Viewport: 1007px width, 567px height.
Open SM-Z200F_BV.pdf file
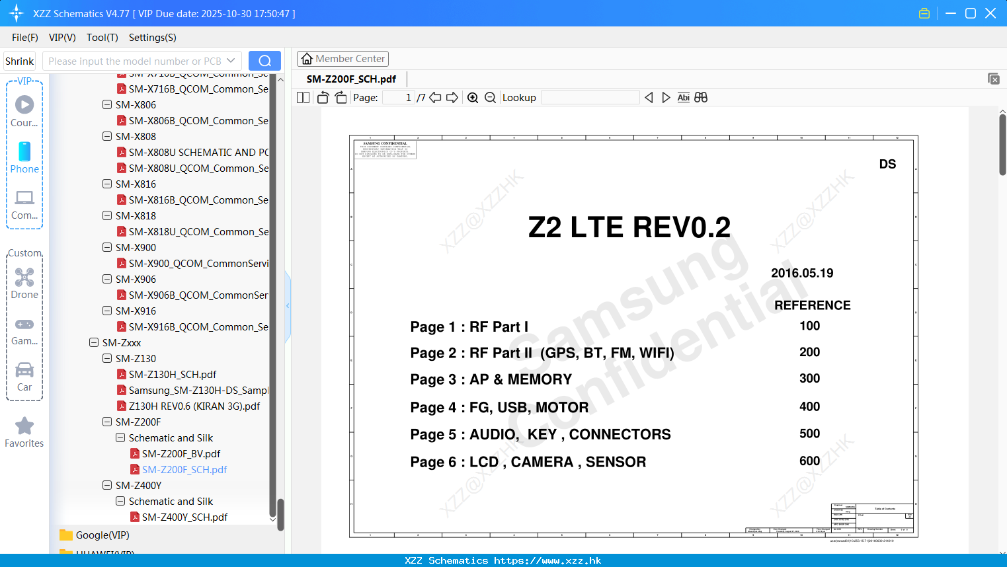tap(181, 454)
